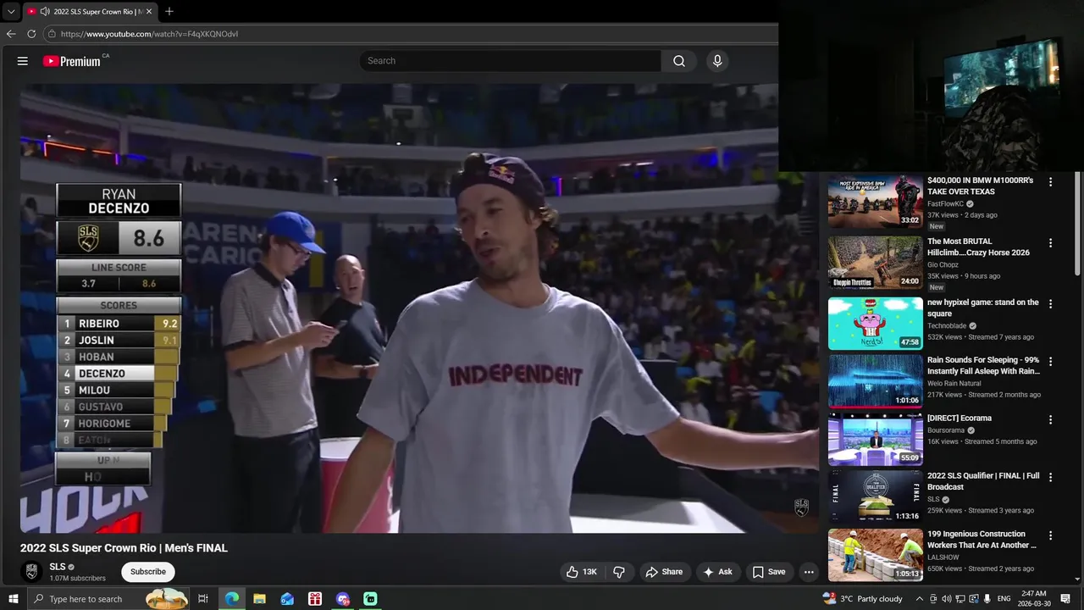Open title 'new hypixel game: stand on the square'
1084x610 pixels.
[983, 308]
